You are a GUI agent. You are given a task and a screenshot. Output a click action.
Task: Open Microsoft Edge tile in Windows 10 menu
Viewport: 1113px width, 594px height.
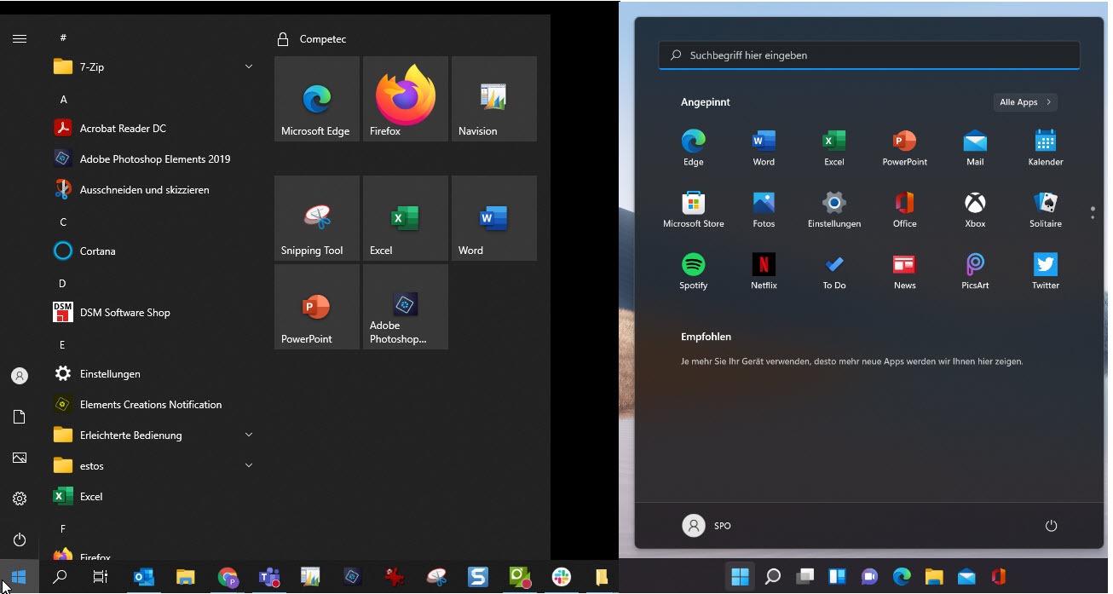[x=317, y=99]
